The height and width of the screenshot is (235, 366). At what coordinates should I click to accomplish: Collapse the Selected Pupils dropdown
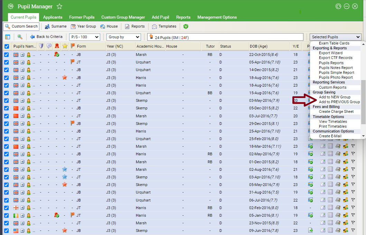click(336, 37)
